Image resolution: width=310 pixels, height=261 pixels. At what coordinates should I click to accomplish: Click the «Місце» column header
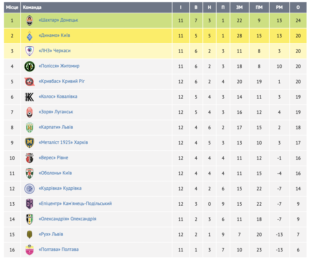click(x=12, y=7)
